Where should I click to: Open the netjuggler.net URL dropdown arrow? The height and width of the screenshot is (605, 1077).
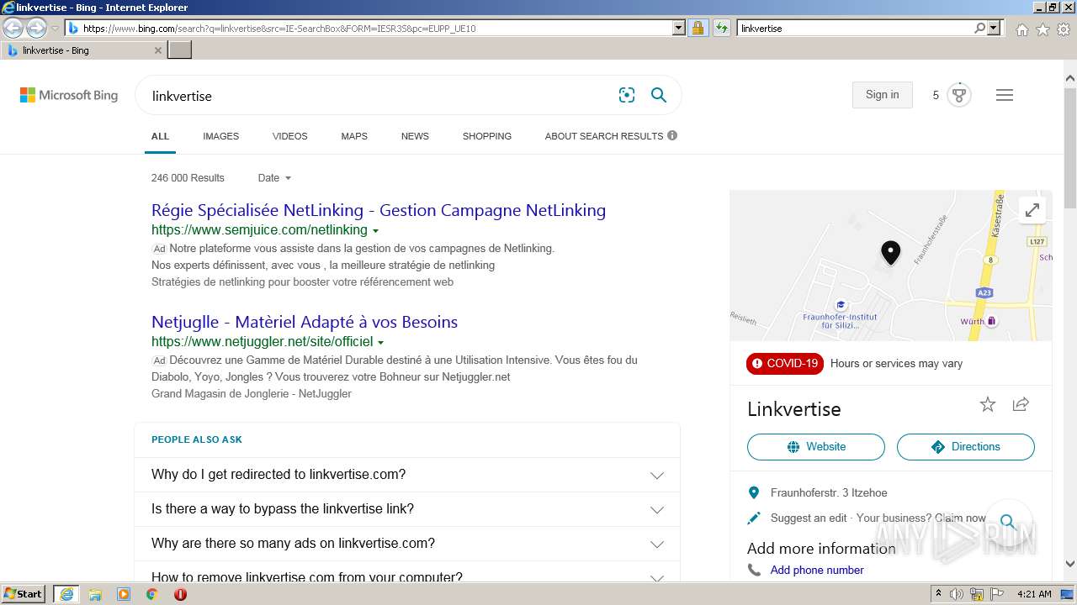coord(381,343)
